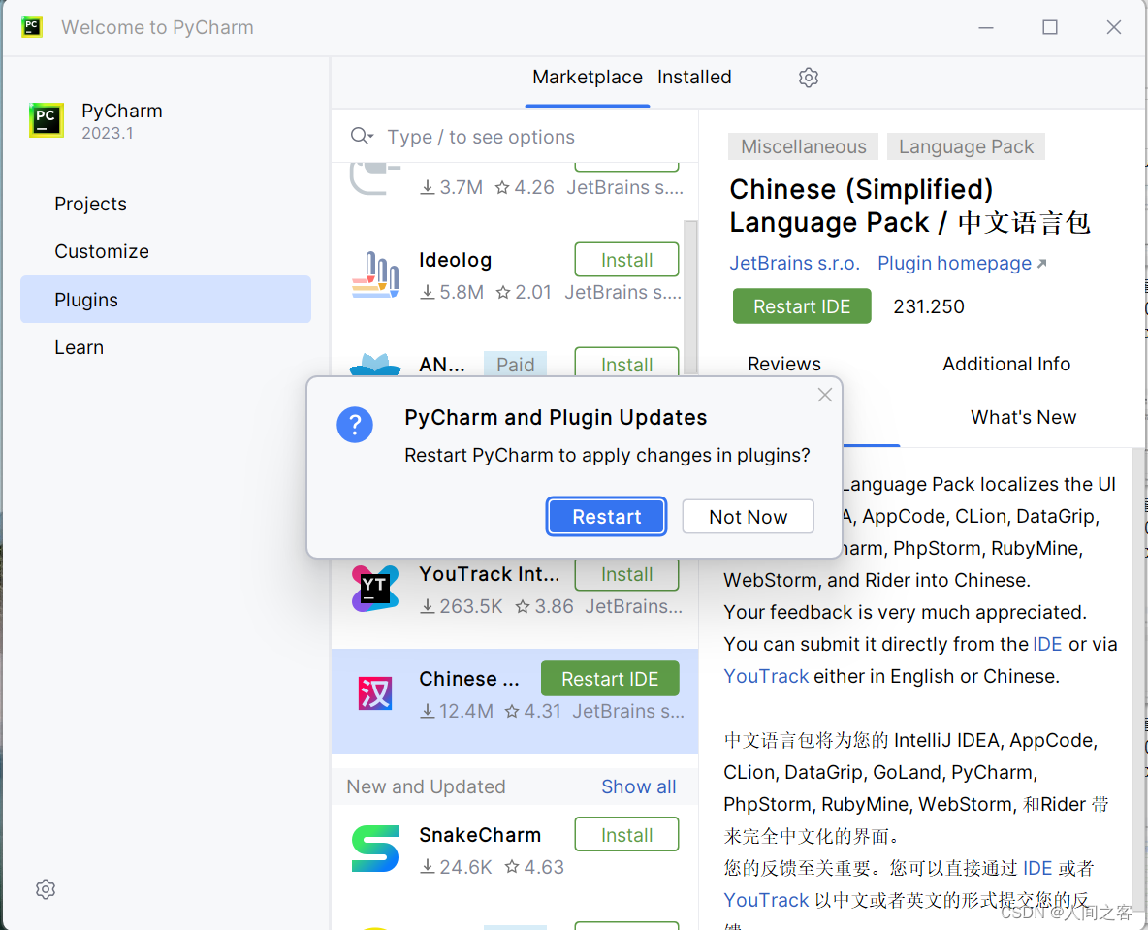Click Not Now in the dialog
Image resolution: width=1148 pixels, height=930 pixels.
[748, 517]
